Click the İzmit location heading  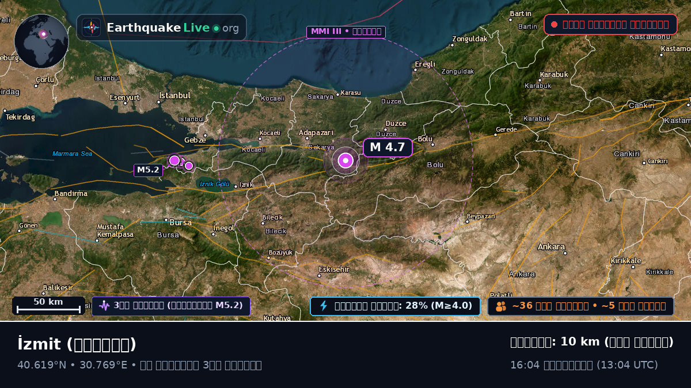pos(77,344)
